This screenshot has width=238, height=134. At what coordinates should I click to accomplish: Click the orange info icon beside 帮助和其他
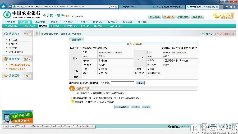(x=72, y=88)
